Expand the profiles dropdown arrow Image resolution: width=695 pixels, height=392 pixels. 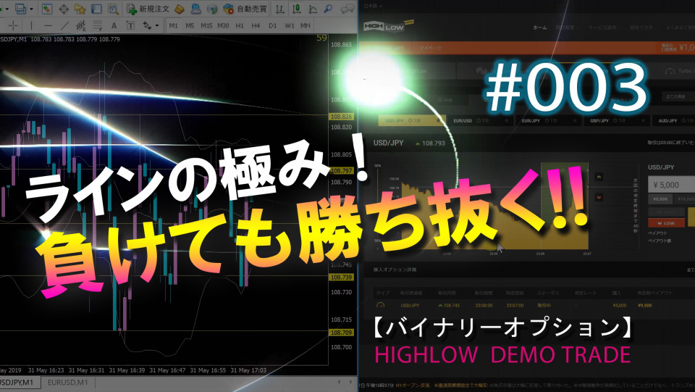click(31, 9)
